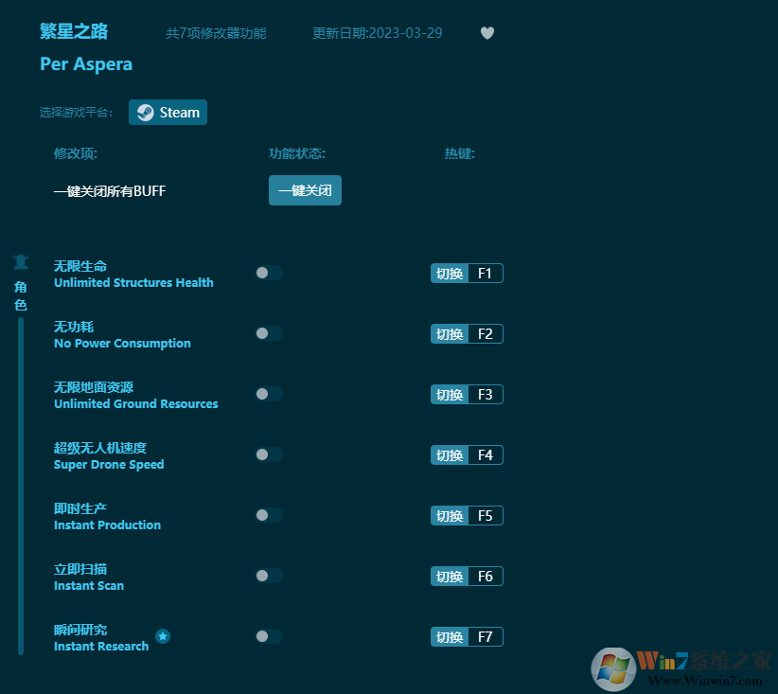Click the heart favorite icon in the header
Screen dimensions: 778x694
point(487,32)
